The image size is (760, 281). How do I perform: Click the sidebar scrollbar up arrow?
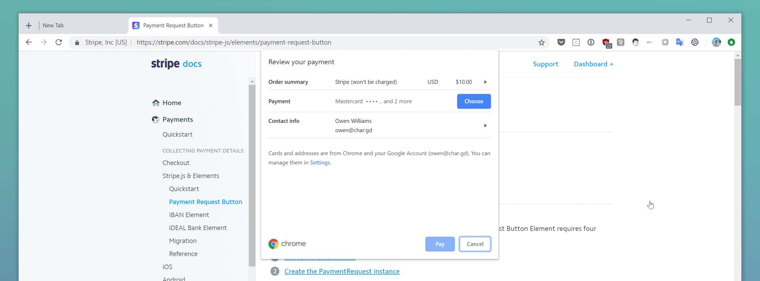(x=252, y=81)
